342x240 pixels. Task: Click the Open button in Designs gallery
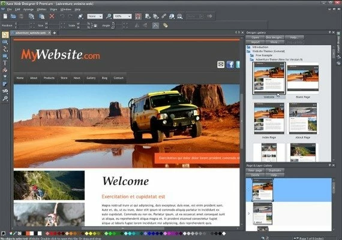255,38
